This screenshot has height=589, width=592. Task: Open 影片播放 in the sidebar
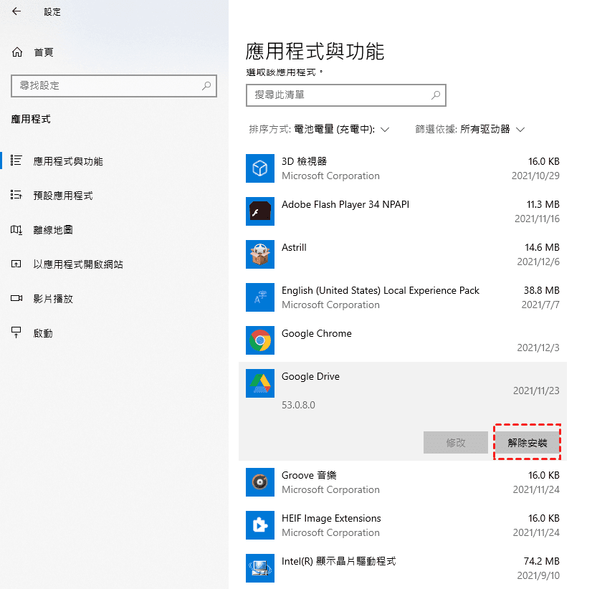tap(53, 299)
